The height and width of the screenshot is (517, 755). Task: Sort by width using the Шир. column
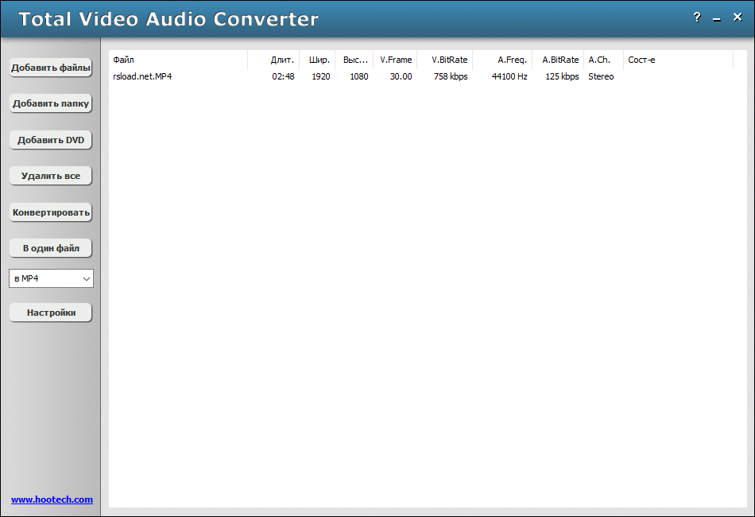coord(318,59)
